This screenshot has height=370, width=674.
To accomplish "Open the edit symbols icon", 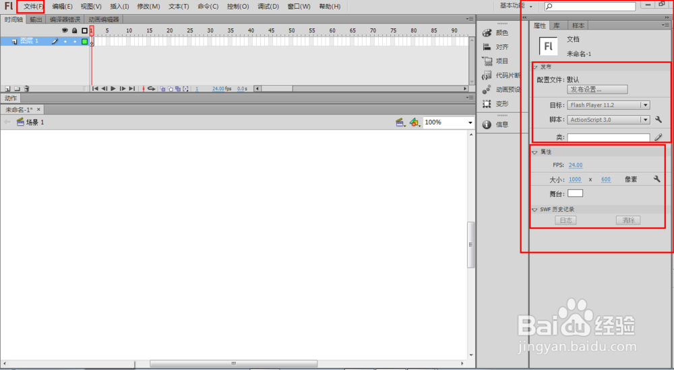I will (x=415, y=122).
